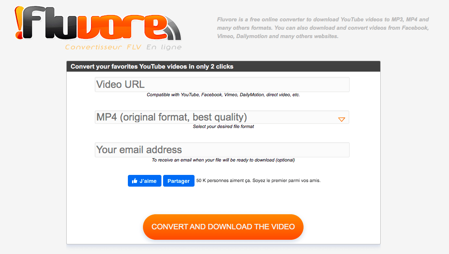Click the Facebook Partager button
This screenshot has width=449, height=254.
(179, 181)
